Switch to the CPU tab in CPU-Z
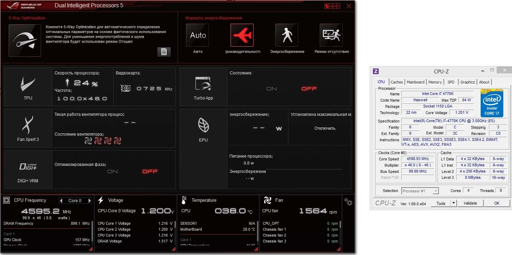The width and height of the screenshot is (512, 255). tap(381, 82)
